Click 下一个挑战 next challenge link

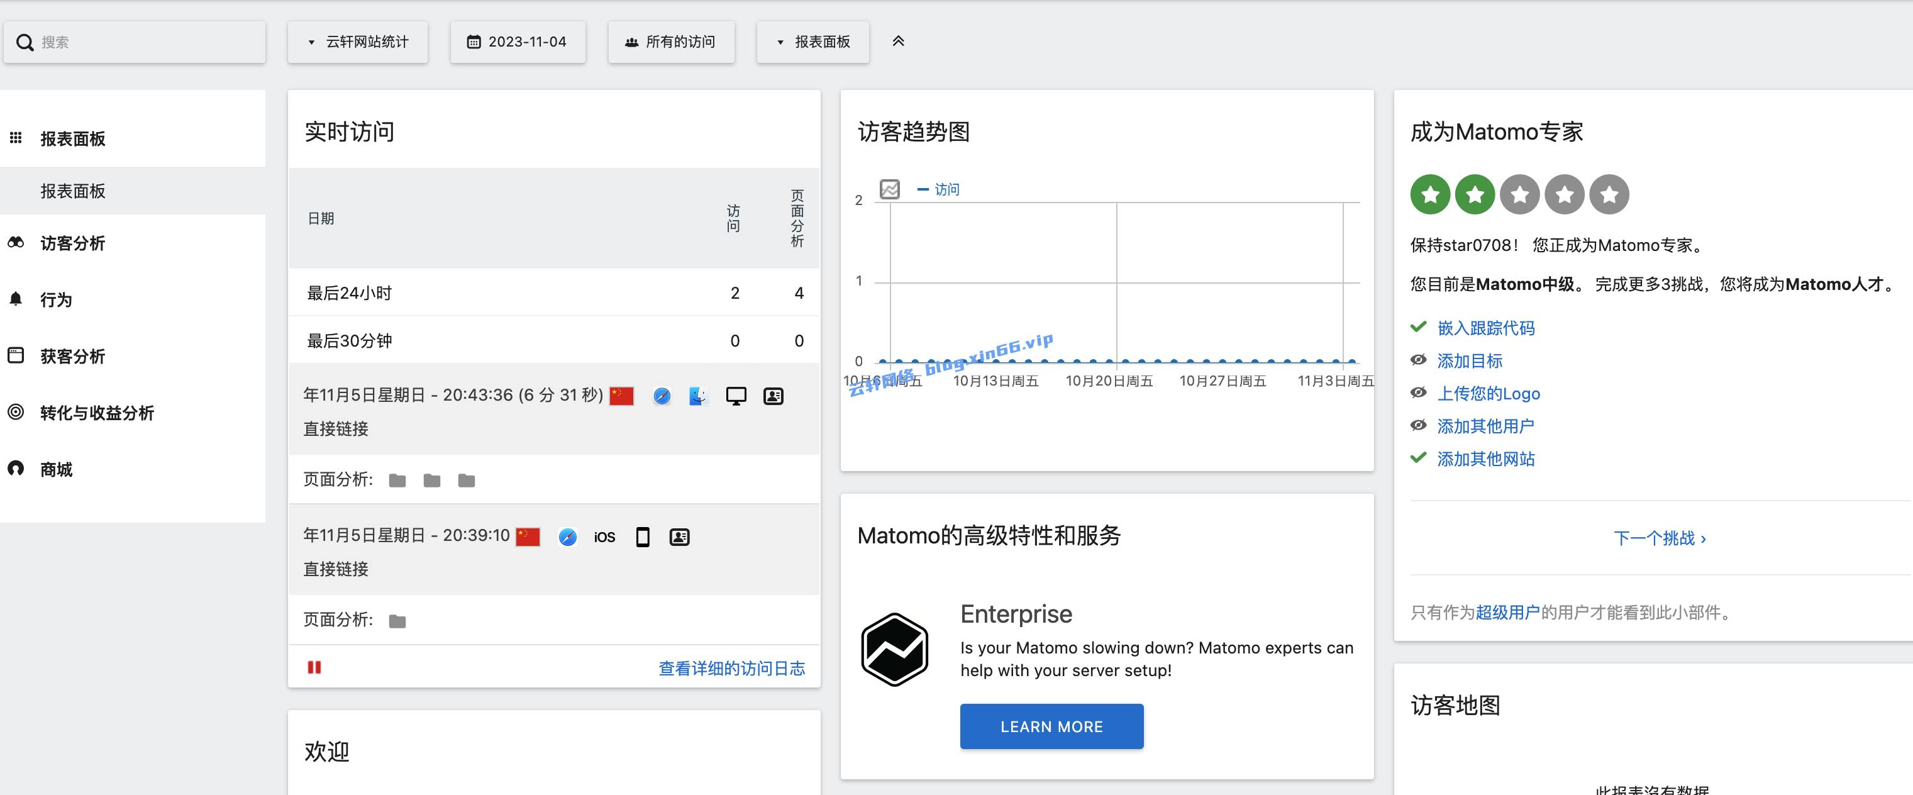point(1660,538)
